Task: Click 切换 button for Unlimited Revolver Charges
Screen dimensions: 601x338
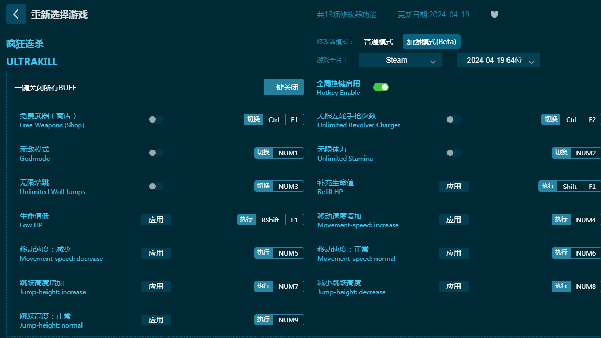Action: pyautogui.click(x=551, y=119)
